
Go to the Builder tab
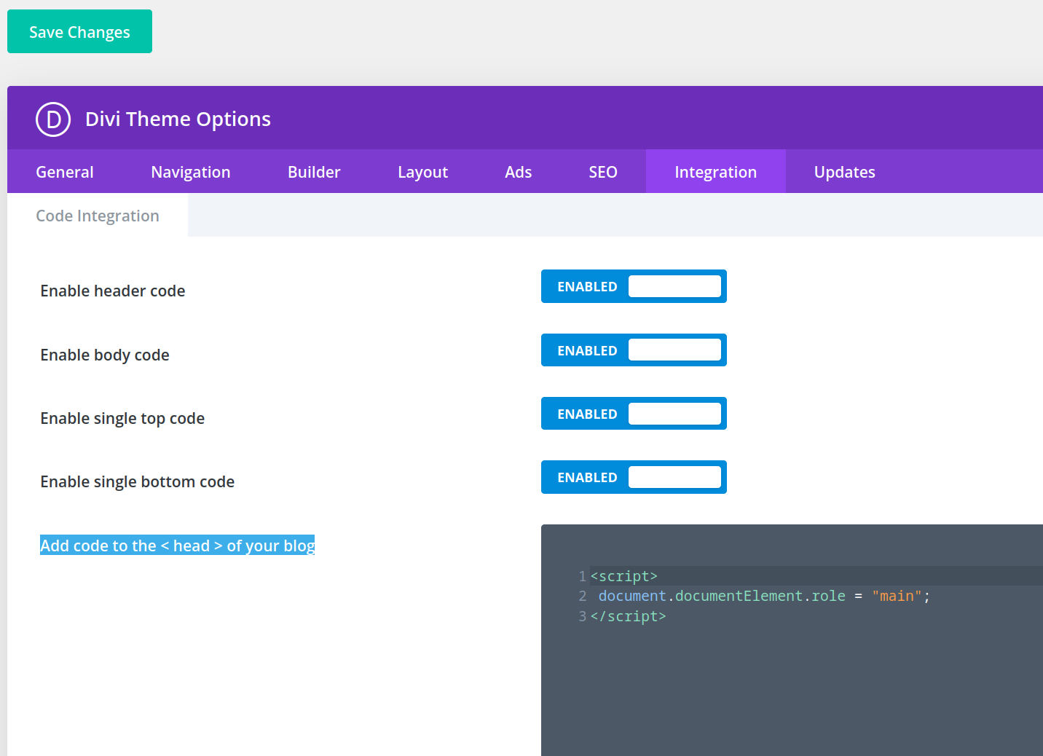(x=314, y=172)
